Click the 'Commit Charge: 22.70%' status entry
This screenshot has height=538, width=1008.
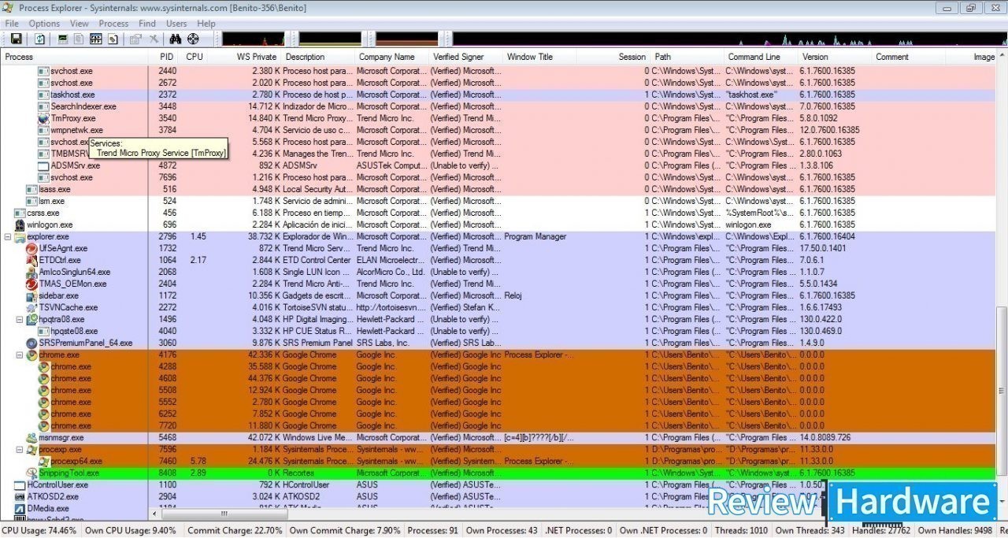click(x=235, y=531)
